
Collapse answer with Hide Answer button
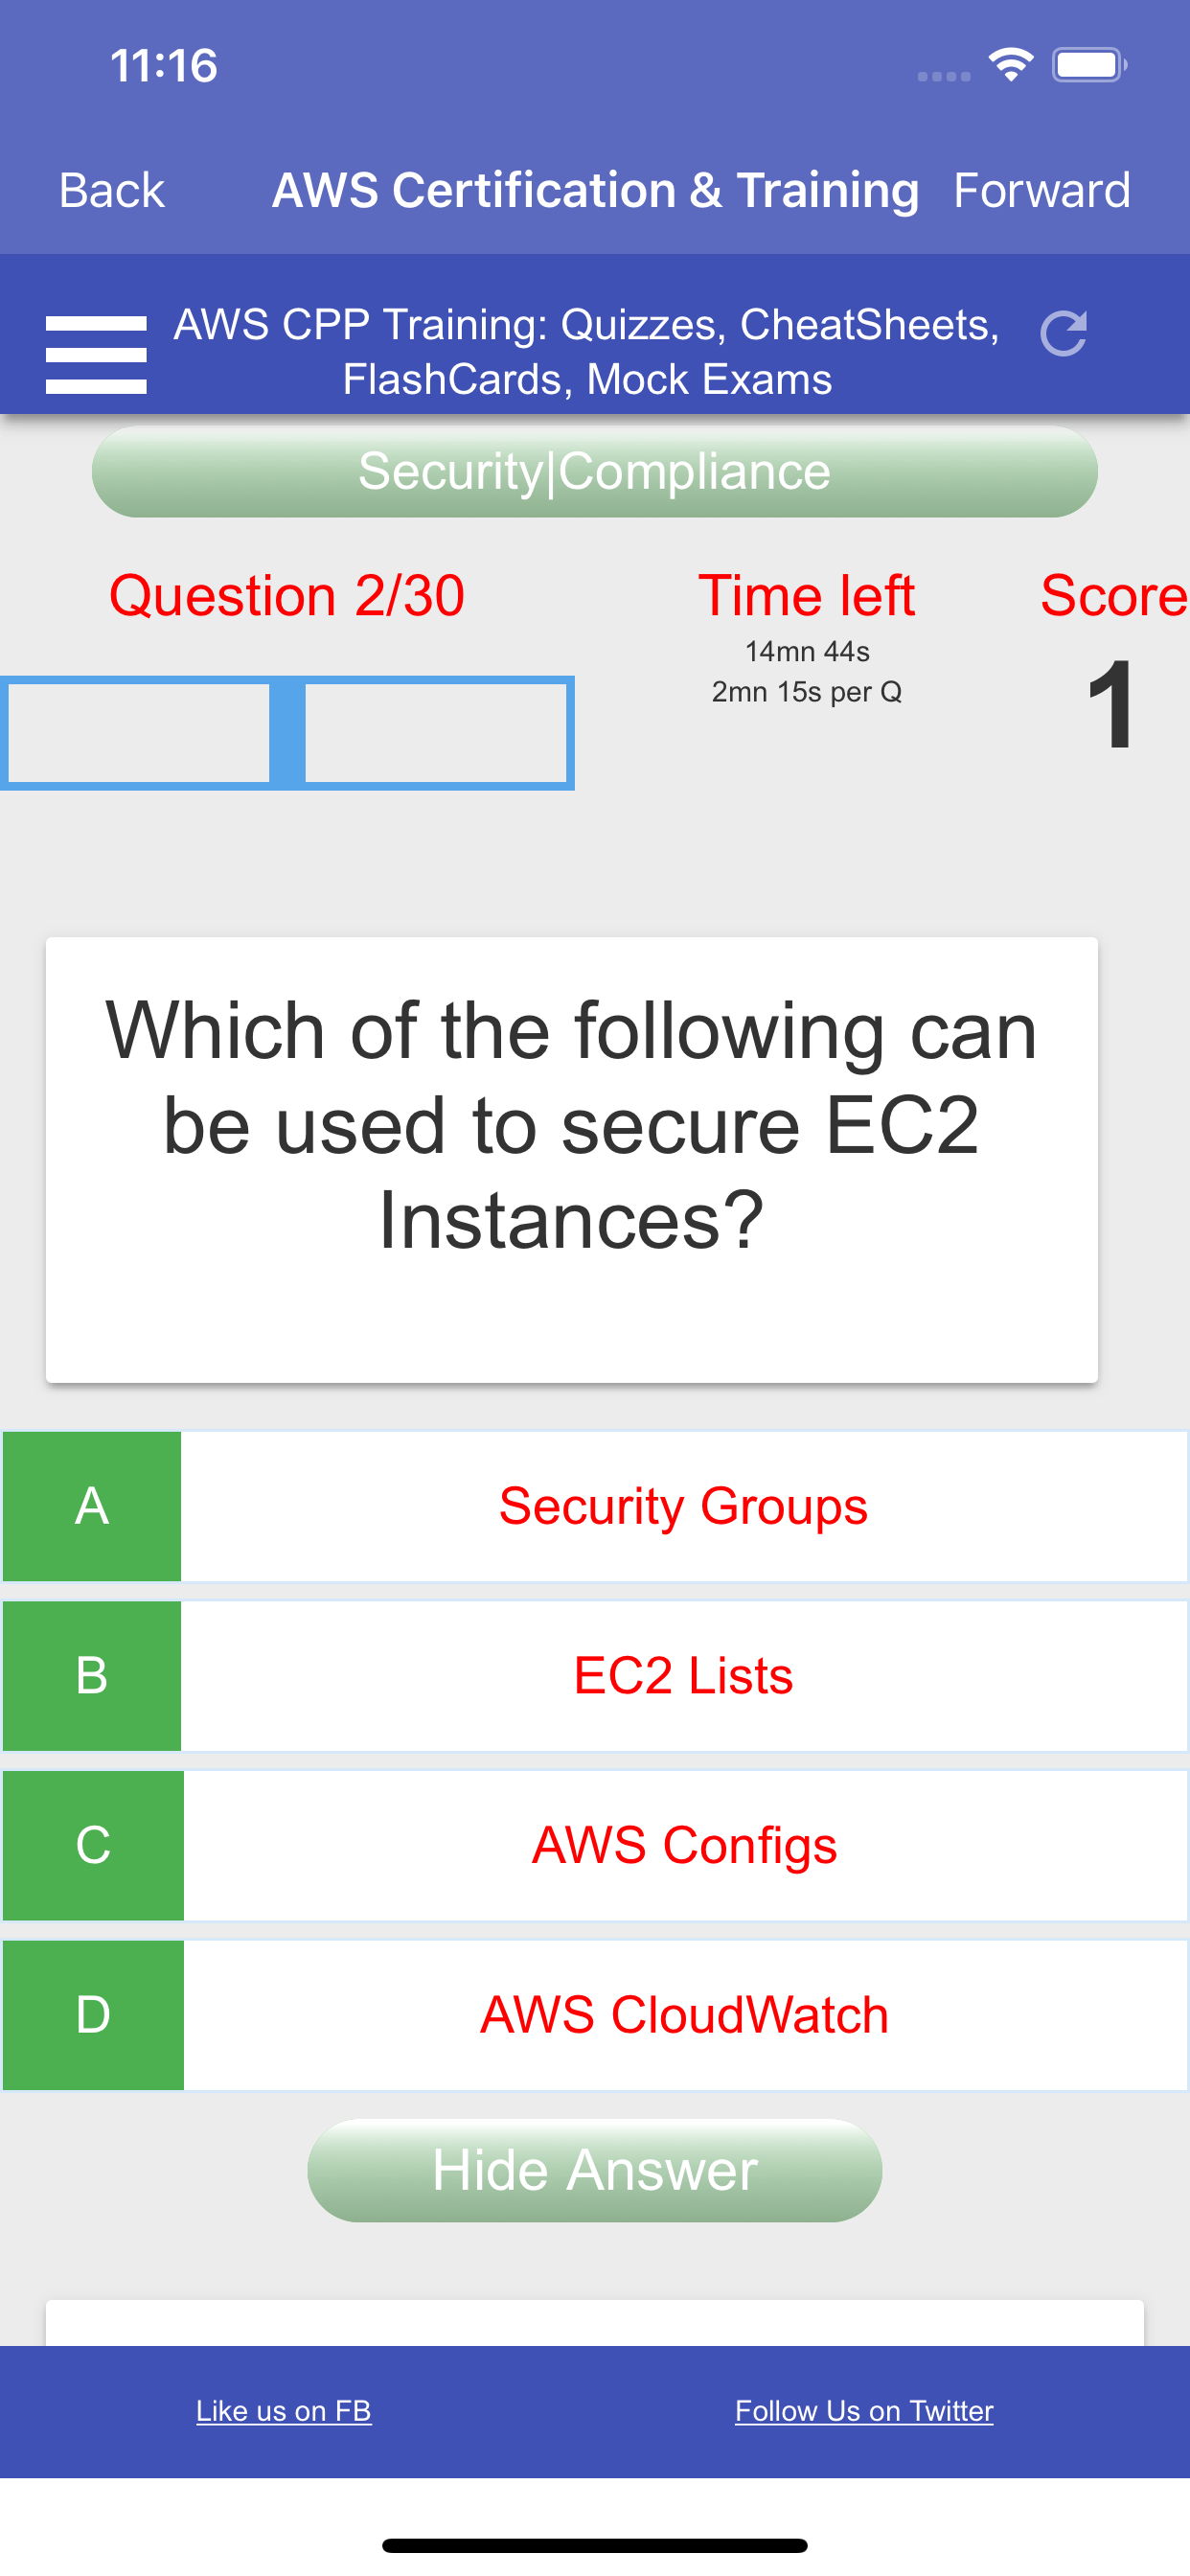coord(595,2170)
